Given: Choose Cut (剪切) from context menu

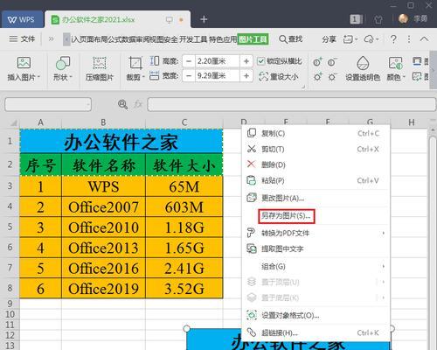Looking at the screenshot, I should tap(316, 149).
